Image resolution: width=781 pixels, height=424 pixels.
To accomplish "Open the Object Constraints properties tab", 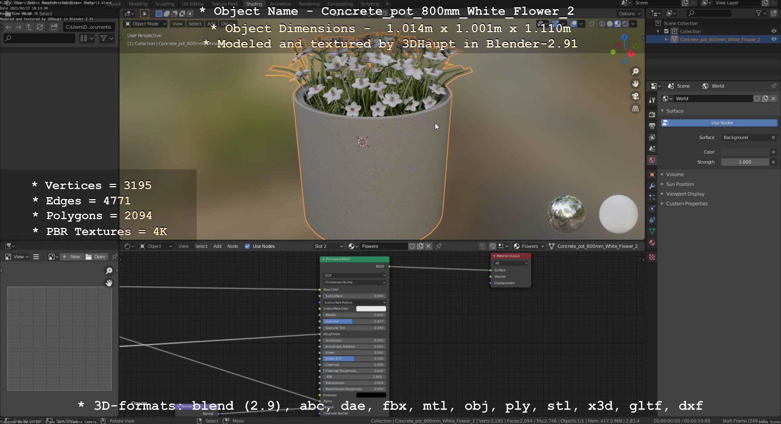I will pos(652,220).
